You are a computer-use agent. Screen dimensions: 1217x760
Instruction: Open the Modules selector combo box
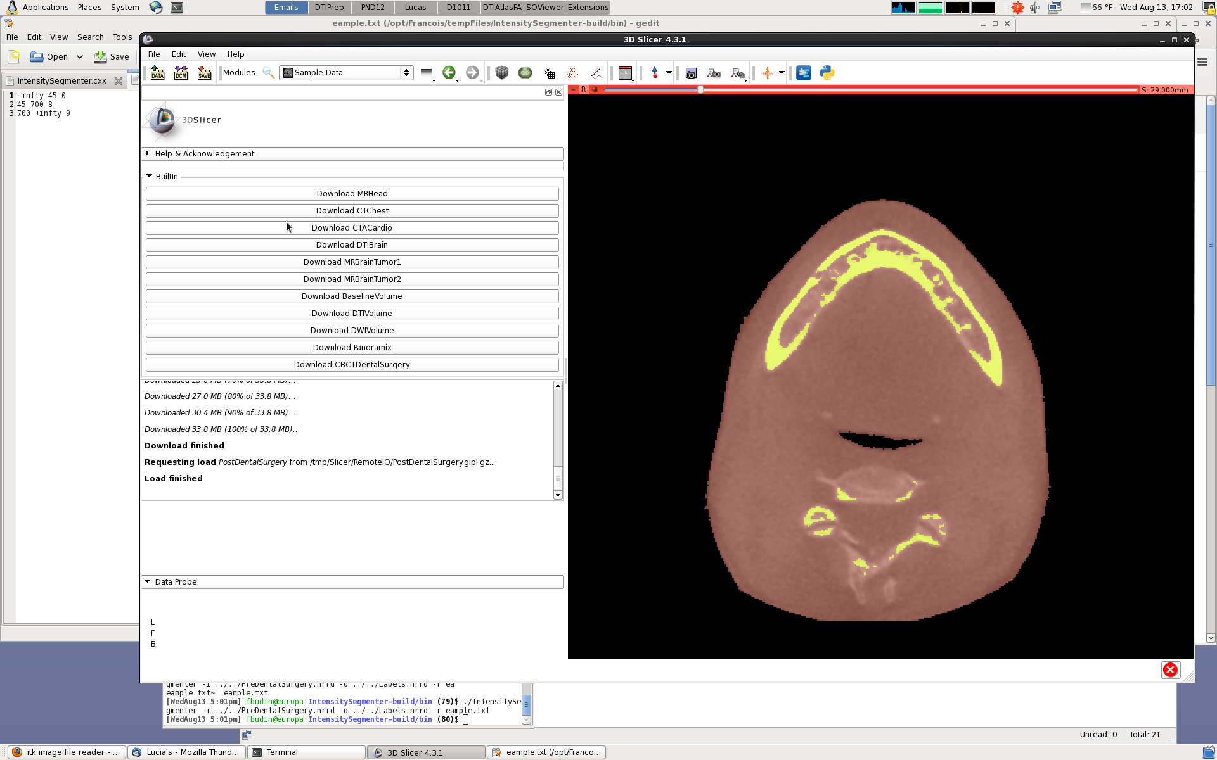[347, 73]
